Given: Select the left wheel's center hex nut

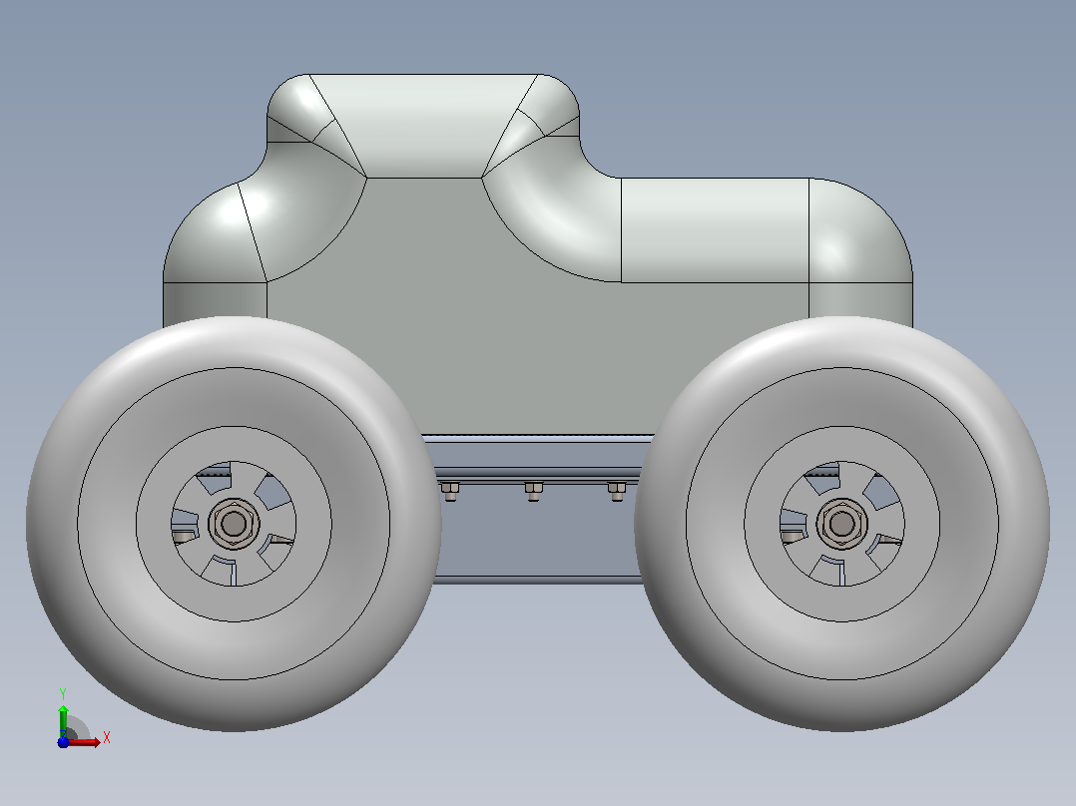Looking at the screenshot, I should click(x=234, y=524).
